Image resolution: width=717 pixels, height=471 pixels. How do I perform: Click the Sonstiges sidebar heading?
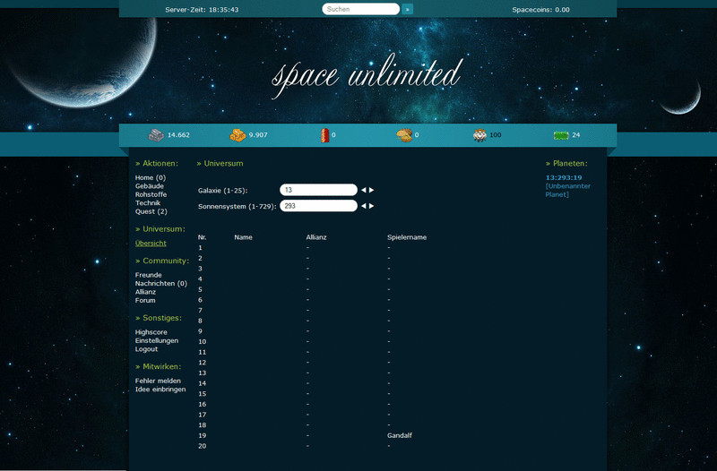[x=159, y=318]
